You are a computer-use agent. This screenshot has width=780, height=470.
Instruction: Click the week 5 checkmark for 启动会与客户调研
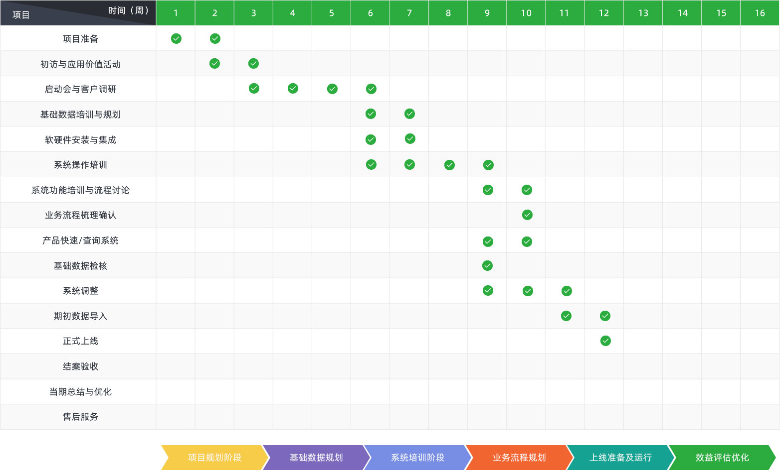point(332,89)
